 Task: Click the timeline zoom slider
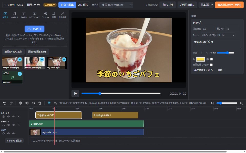point(227,103)
